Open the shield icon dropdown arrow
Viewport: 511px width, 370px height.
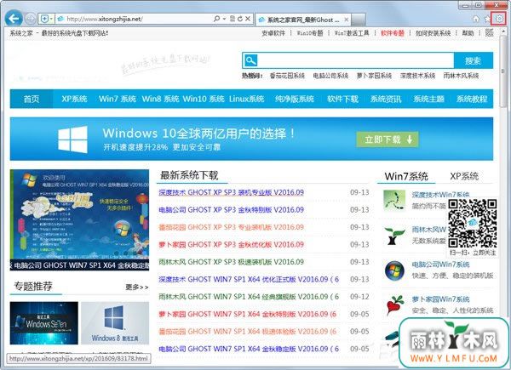tap(51, 19)
